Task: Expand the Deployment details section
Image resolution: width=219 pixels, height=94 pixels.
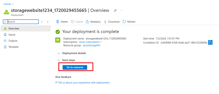Action: coord(72,53)
